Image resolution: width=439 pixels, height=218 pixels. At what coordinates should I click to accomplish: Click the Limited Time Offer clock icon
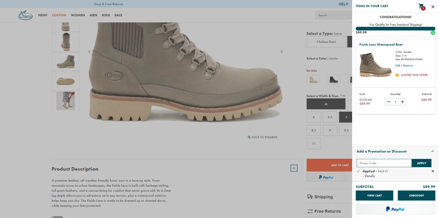(397, 75)
